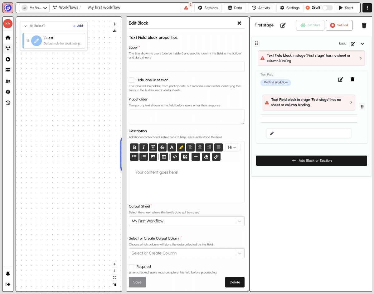Image resolution: width=374 pixels, height=294 pixels.
Task: Click the Bold formatting icon
Action: (x=134, y=147)
